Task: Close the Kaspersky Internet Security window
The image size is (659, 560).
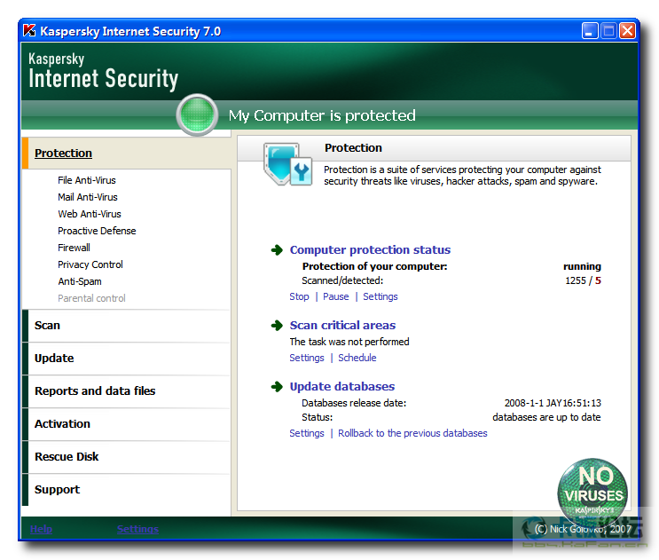Action: click(627, 31)
